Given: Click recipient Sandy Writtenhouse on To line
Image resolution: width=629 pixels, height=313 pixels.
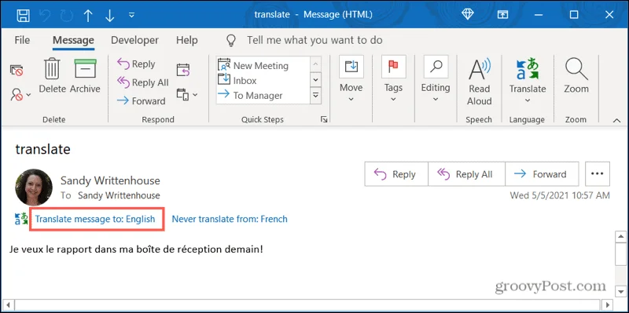Looking at the screenshot, I should coord(119,195).
